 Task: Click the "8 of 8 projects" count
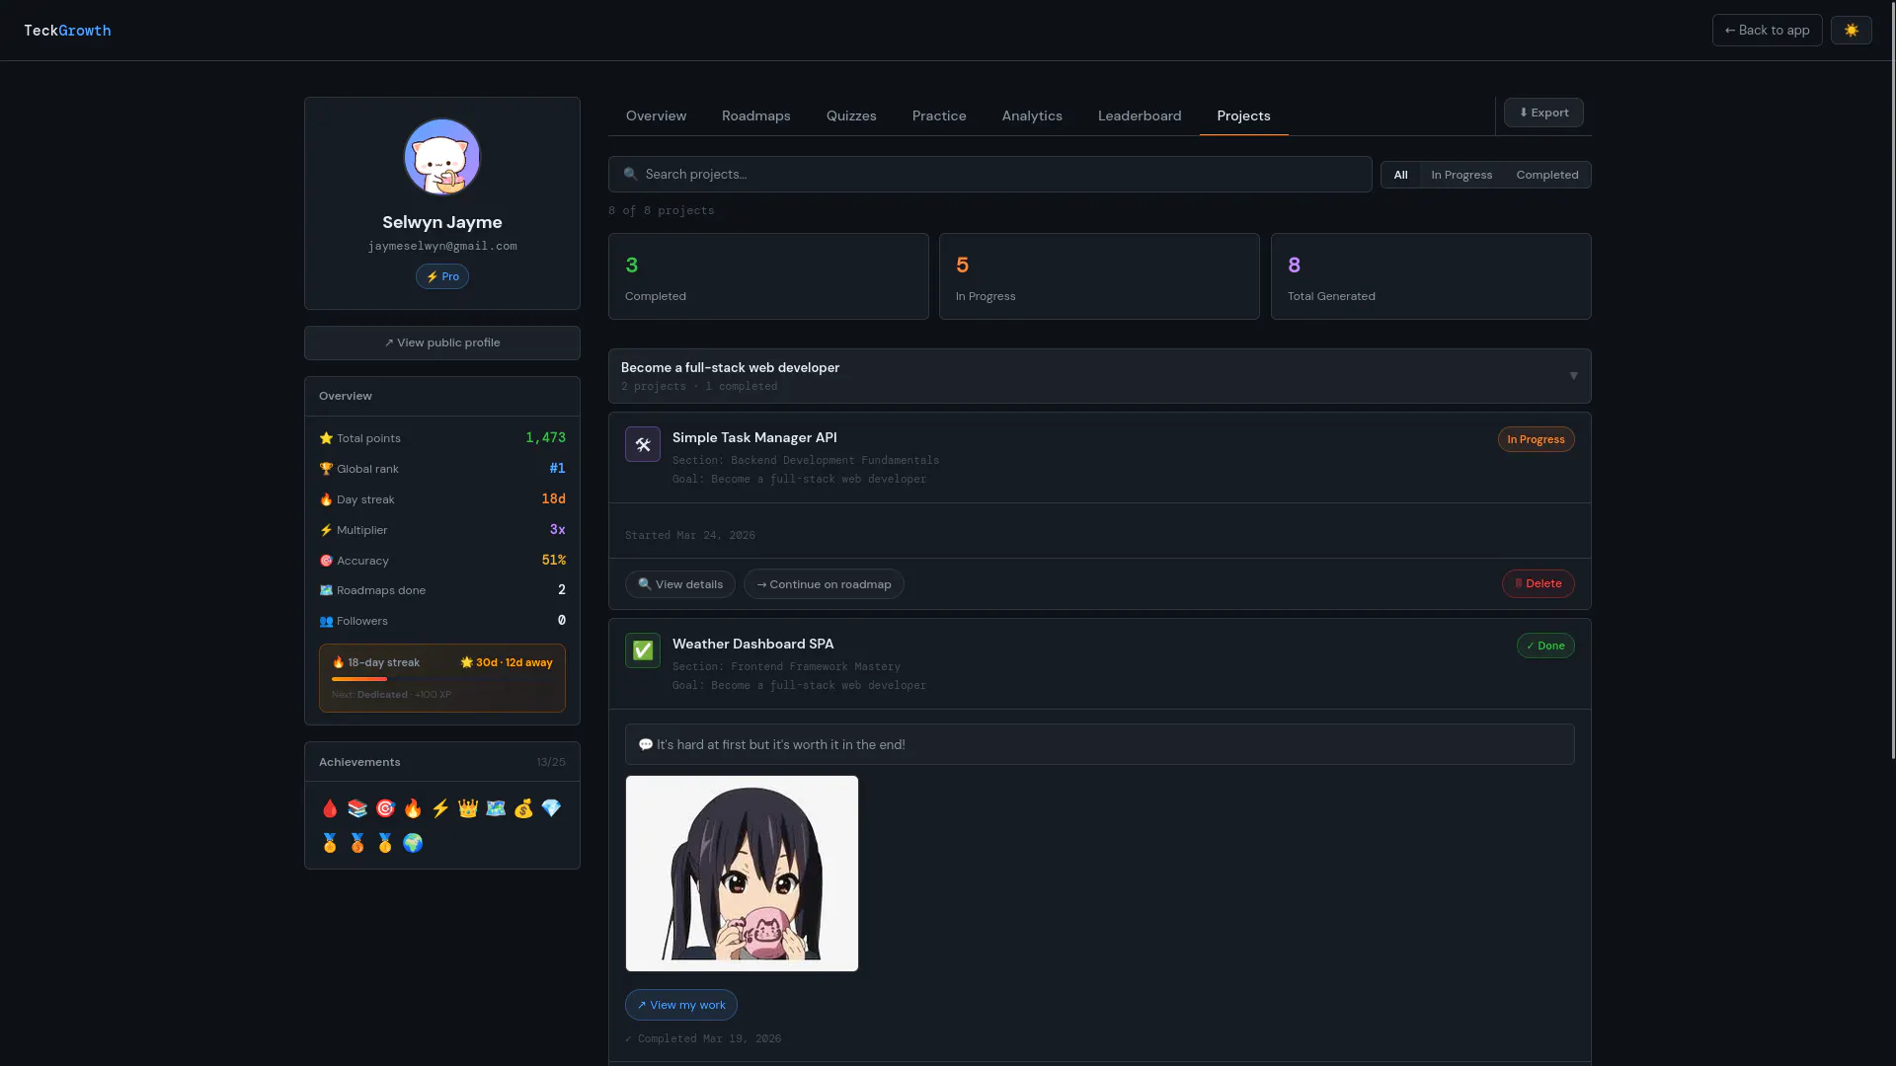(x=662, y=211)
